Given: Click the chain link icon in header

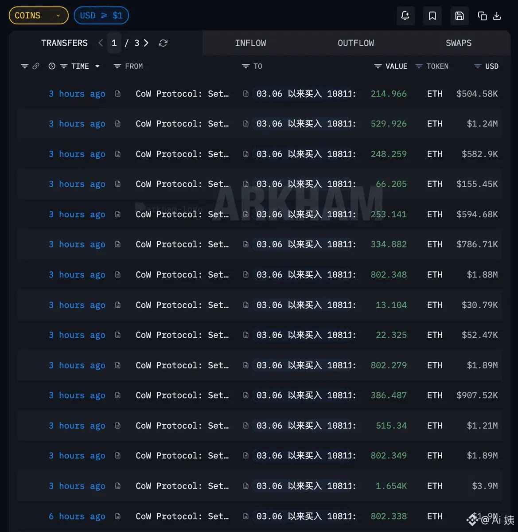Looking at the screenshot, I should coord(36,66).
